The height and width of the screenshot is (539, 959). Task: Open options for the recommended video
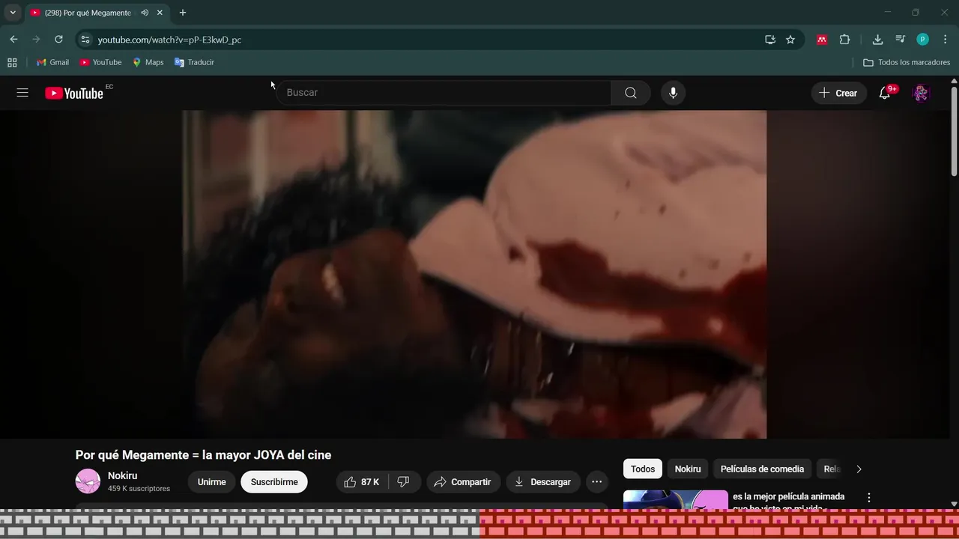tap(869, 497)
